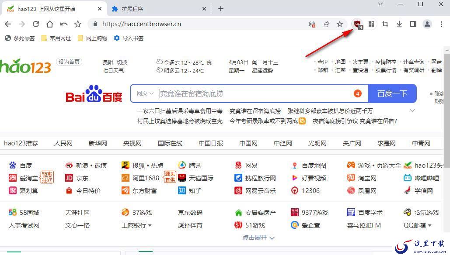Open browser three-dot menu
The height and width of the screenshot is (255, 450).
coord(441,24)
